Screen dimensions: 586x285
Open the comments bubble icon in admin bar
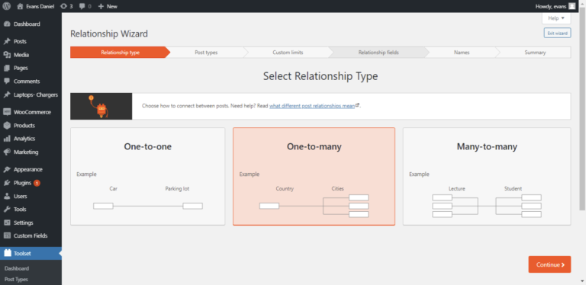82,6
